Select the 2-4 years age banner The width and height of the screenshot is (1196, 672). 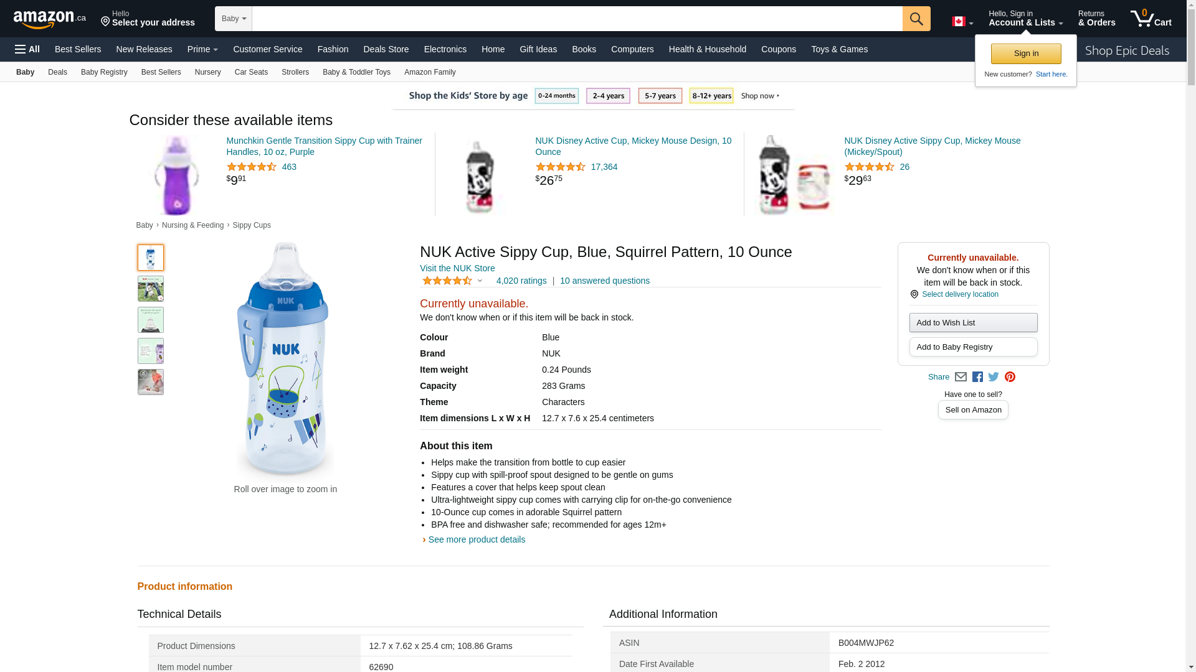coord(608,96)
